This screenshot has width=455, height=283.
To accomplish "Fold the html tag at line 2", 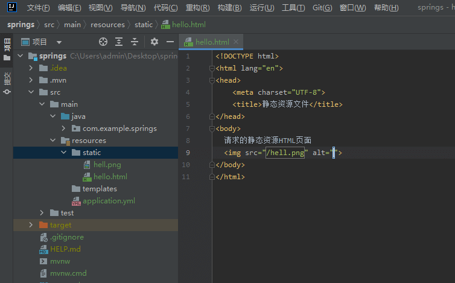I will 212,69.
